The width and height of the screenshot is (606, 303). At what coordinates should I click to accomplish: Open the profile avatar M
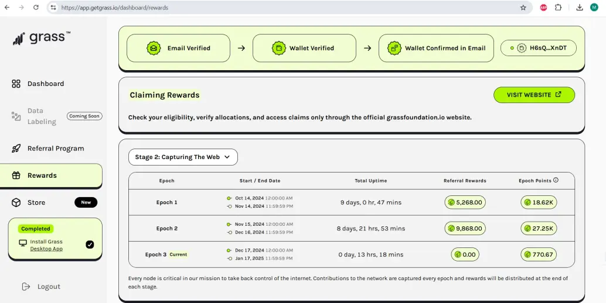(594, 8)
